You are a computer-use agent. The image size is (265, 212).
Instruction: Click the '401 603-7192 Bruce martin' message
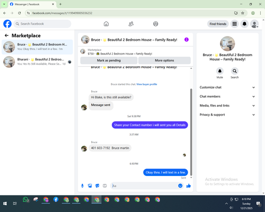(x=110, y=148)
